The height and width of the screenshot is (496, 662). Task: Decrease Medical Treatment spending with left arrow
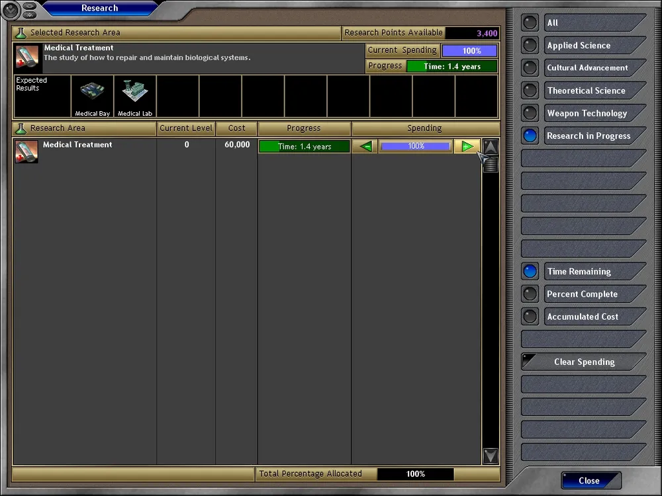pos(365,146)
